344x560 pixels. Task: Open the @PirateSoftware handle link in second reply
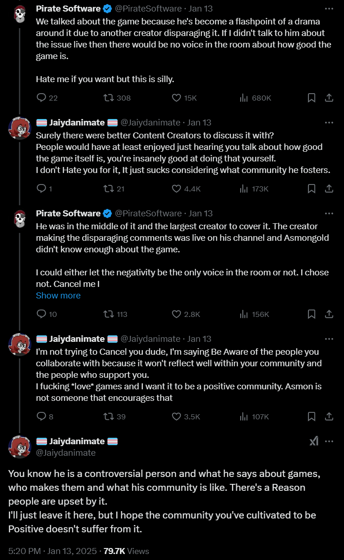point(148,213)
